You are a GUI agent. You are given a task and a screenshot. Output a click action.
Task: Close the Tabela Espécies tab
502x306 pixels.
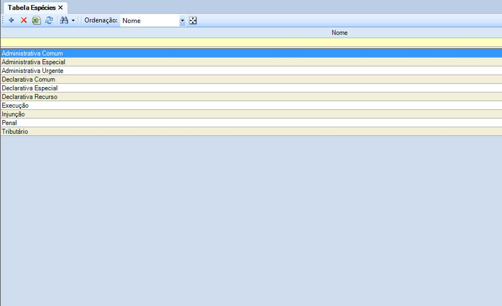pos(60,8)
